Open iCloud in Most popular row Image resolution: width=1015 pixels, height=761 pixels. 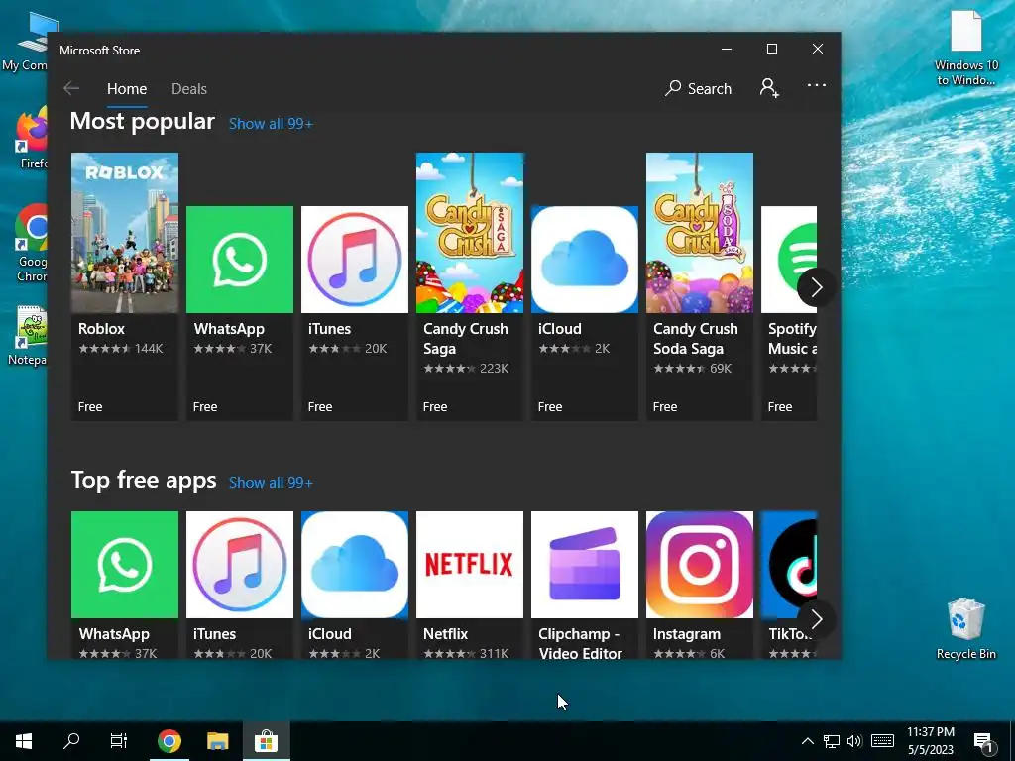(x=585, y=313)
